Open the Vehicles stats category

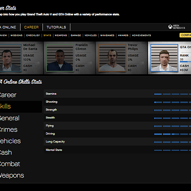click(10, 141)
